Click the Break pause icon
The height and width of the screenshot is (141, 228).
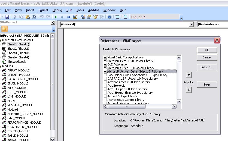coord(62,17)
